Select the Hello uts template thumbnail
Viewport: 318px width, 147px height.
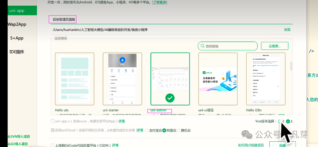(x=75, y=79)
